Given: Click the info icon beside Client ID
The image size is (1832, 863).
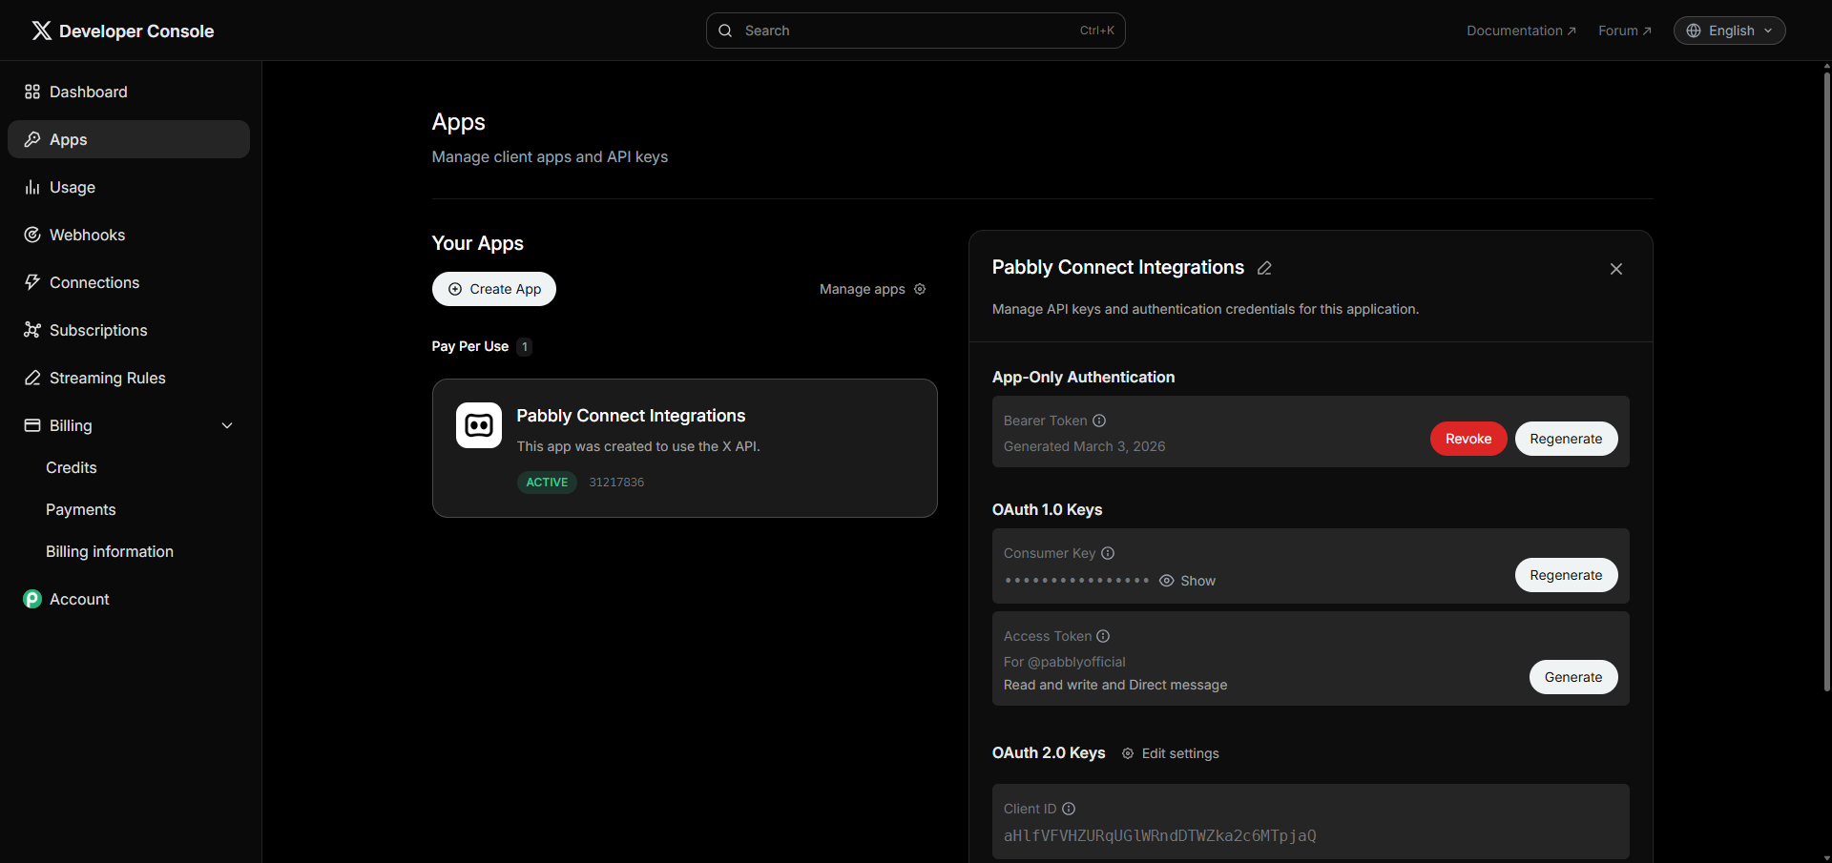Looking at the screenshot, I should click(x=1069, y=809).
